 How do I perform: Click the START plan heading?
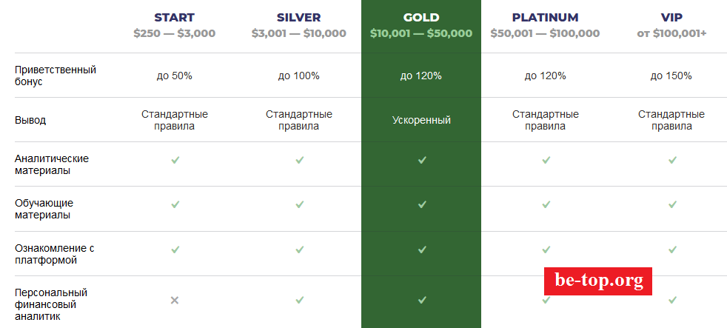coord(175,17)
